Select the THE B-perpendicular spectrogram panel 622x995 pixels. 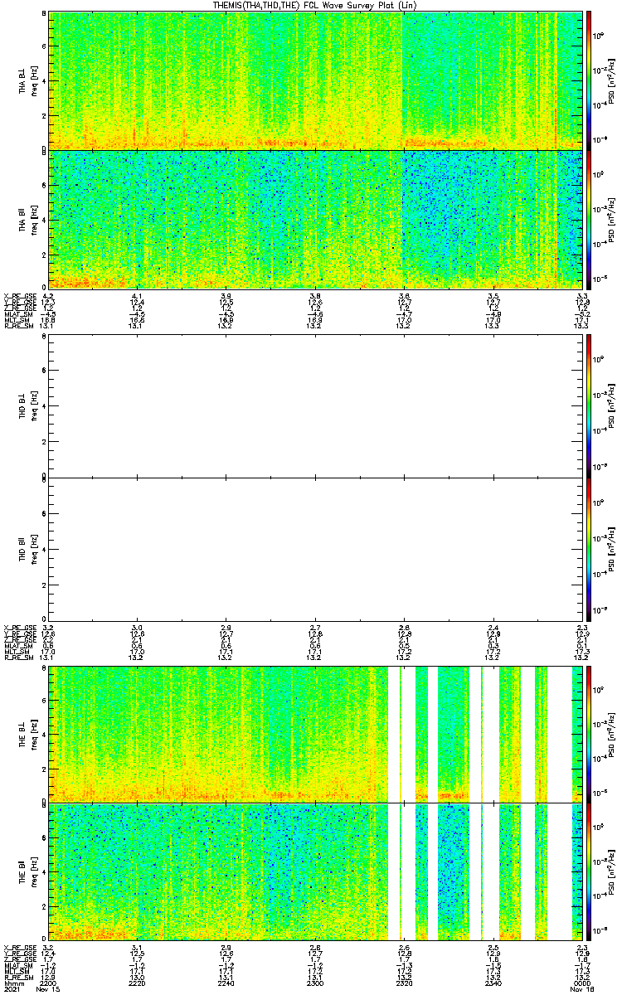click(316, 733)
